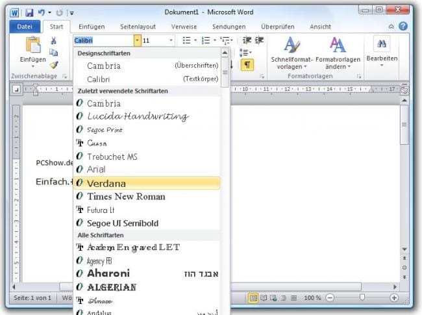The height and width of the screenshot is (315, 422).
Task: Select the Segoe UI Semibold font
Action: pos(147,223)
